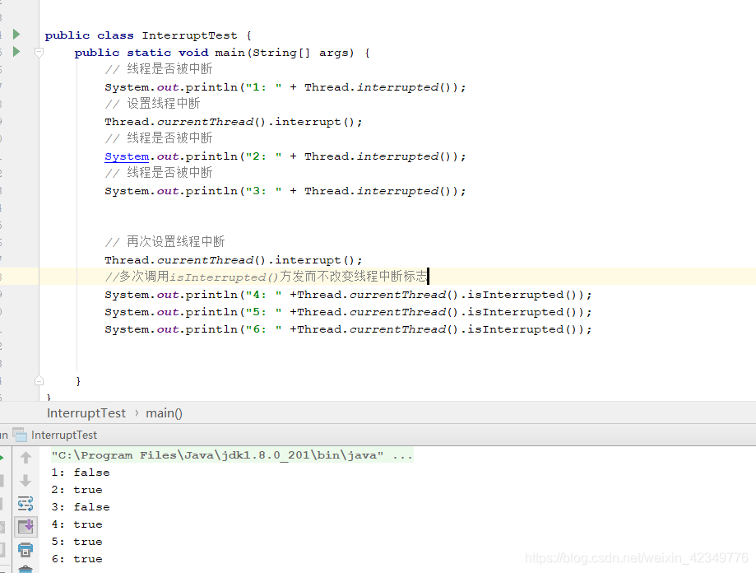756x573 pixels.
Task: Expand the InterruptTest class folding region
Action: pos(39,52)
